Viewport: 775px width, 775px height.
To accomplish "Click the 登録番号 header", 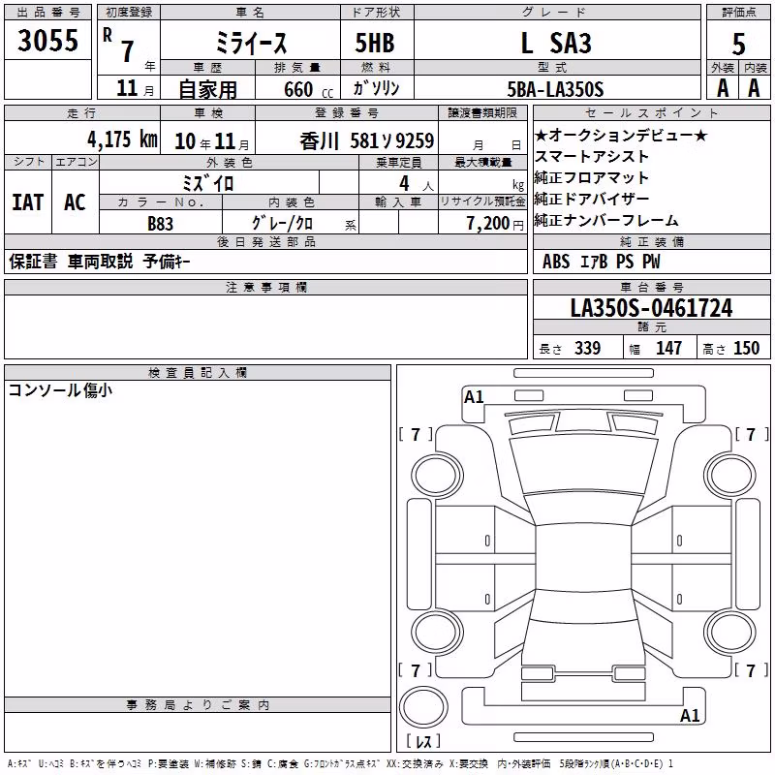I will (347, 113).
